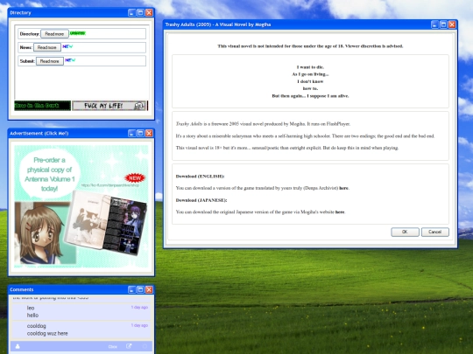Click the 'cooldog wuz here' comment text

[47, 334]
